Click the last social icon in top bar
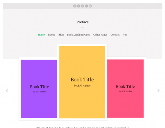Screen dimensions: 165x128 pyautogui.click(x=90, y=6)
